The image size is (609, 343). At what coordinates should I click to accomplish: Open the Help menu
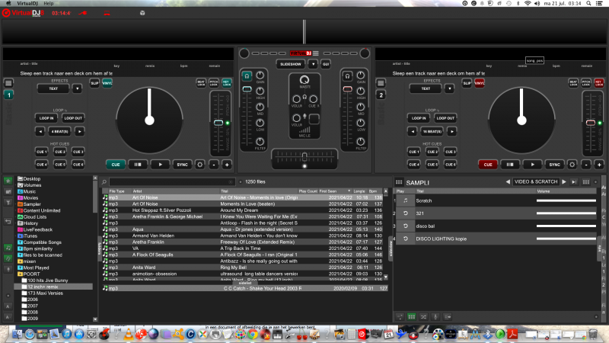coord(49,4)
